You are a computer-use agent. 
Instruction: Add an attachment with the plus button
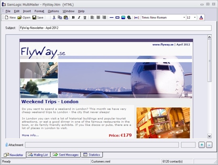pos(201,145)
